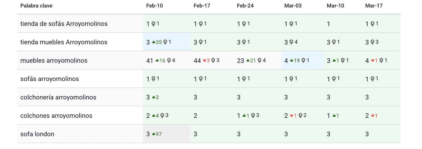Viewport: 422px width, 149px height.
Task: Open the colchonería arroyomolinos keyword
Action: (x=58, y=97)
